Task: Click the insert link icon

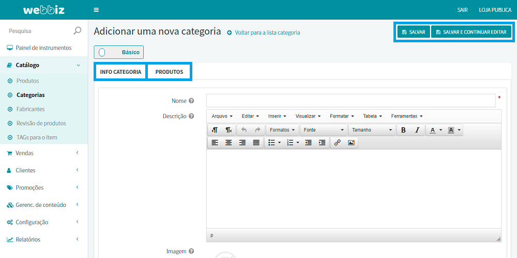Action: point(337,143)
